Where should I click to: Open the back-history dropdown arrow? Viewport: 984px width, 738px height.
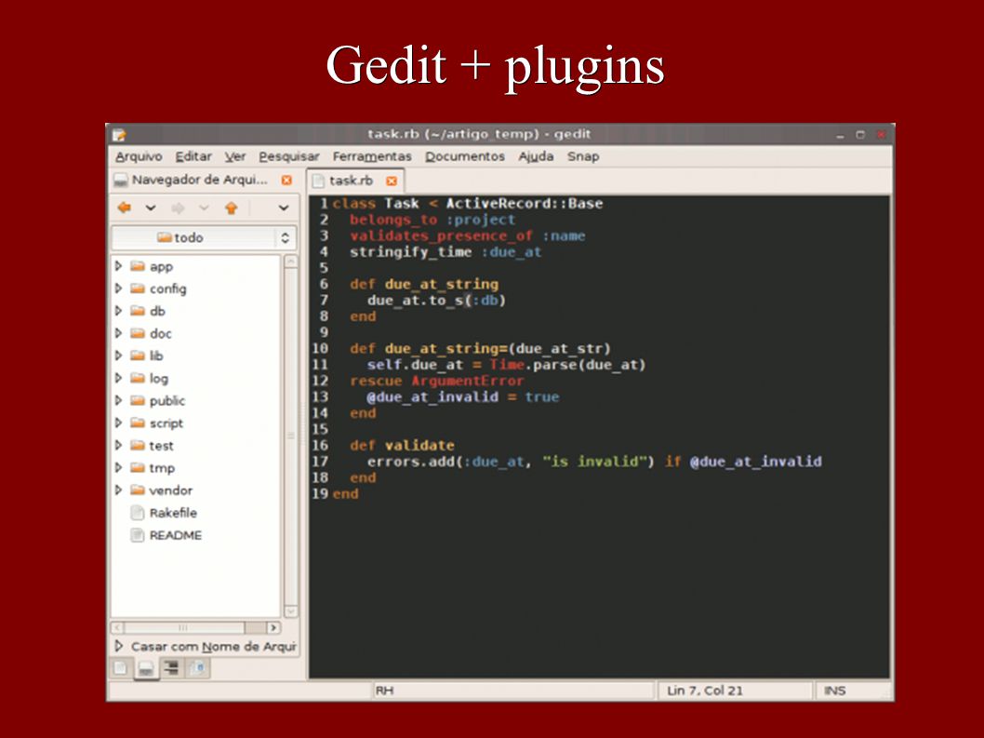[151, 208]
